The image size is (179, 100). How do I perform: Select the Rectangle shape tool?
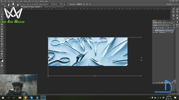click(2, 51)
